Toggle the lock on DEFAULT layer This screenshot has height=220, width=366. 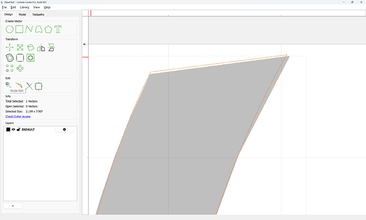19,129
